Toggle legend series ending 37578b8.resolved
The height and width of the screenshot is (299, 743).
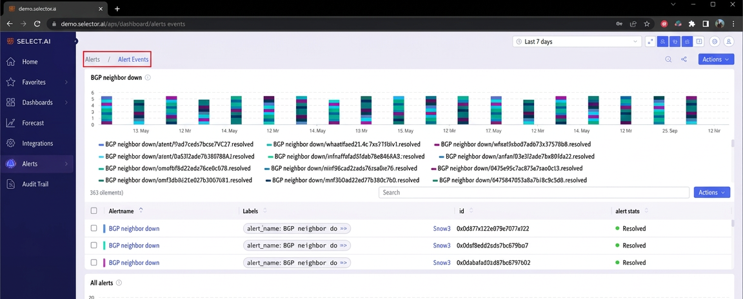tap(512, 144)
